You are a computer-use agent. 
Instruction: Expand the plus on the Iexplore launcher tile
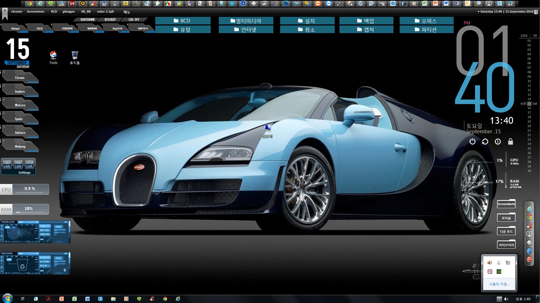point(4,86)
